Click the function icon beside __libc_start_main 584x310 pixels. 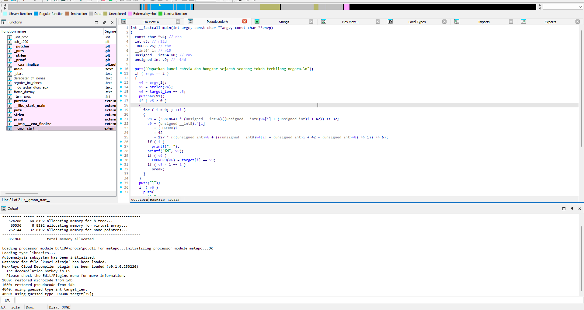(10, 106)
